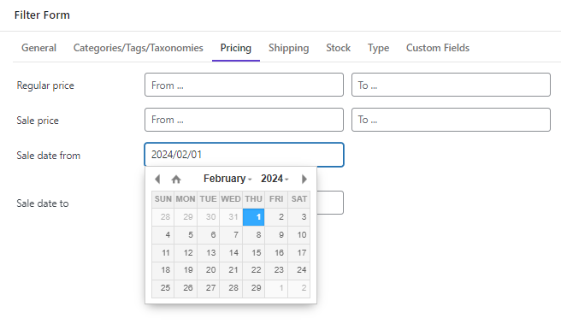Switch to the Shipping tab
Screen dimensions: 561x336
pos(289,48)
